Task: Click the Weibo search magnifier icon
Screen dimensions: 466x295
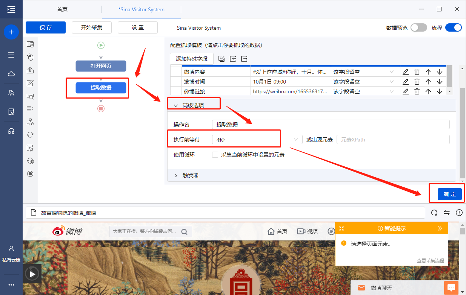Action: pos(185,231)
